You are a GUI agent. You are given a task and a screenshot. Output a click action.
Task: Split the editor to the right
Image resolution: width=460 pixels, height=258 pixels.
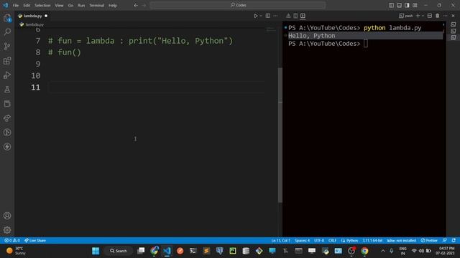pyautogui.click(x=268, y=16)
